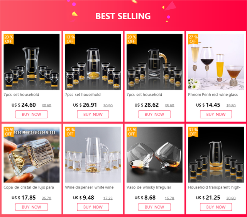This screenshot has height=217, width=247.
Task: Open the Vaso de whisky Irregular title
Action: pyautogui.click(x=149, y=187)
